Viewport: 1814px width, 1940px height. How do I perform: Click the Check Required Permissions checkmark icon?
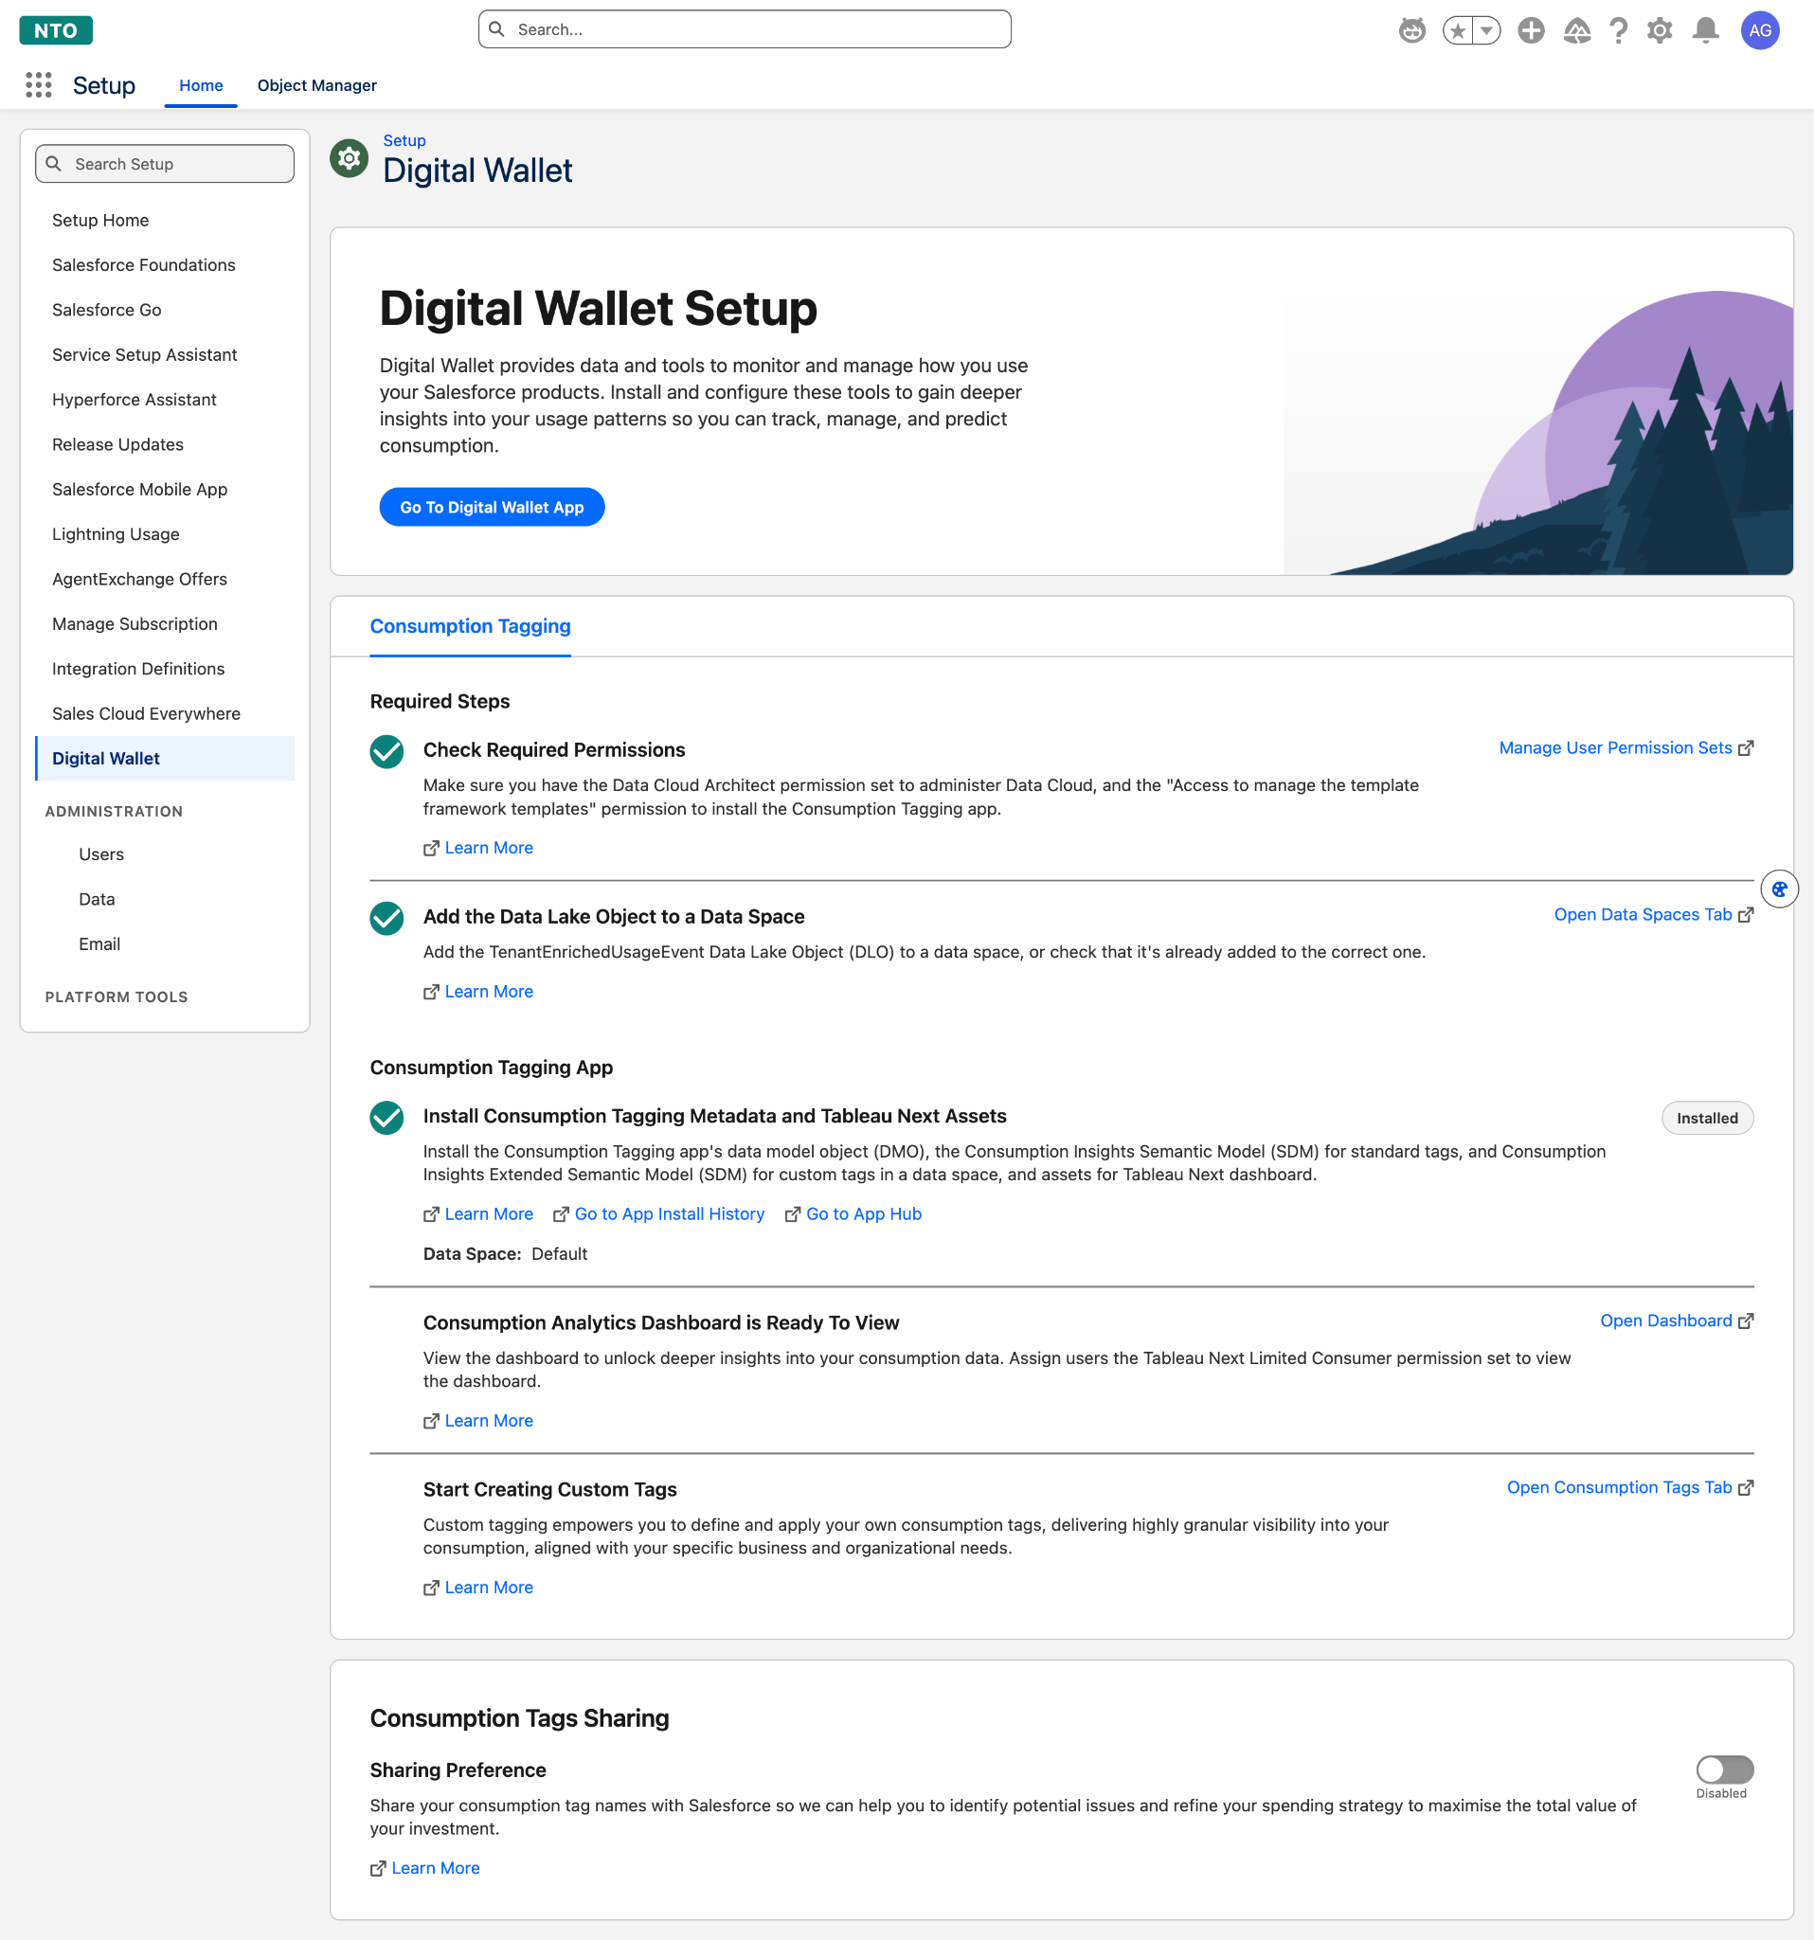pyautogui.click(x=387, y=751)
